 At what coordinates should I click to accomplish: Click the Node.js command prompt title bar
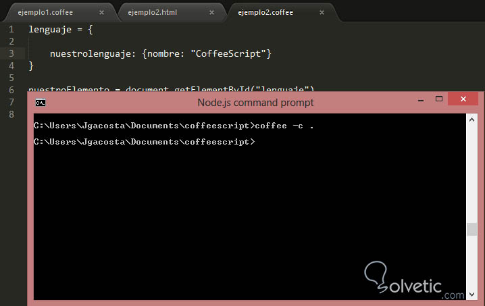[255, 103]
